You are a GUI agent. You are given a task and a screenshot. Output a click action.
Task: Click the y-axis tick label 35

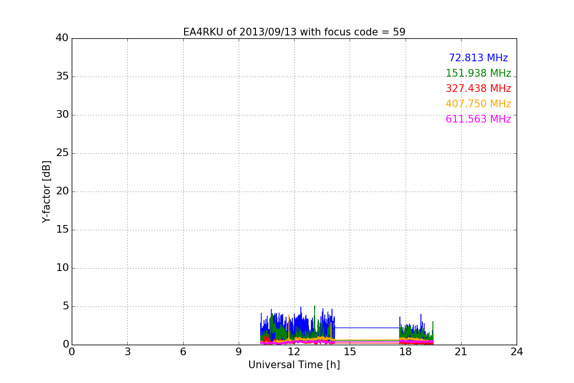[x=62, y=77]
